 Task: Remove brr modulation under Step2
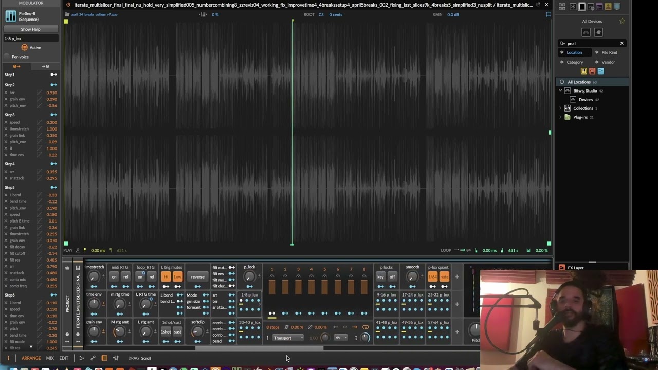coord(6,92)
